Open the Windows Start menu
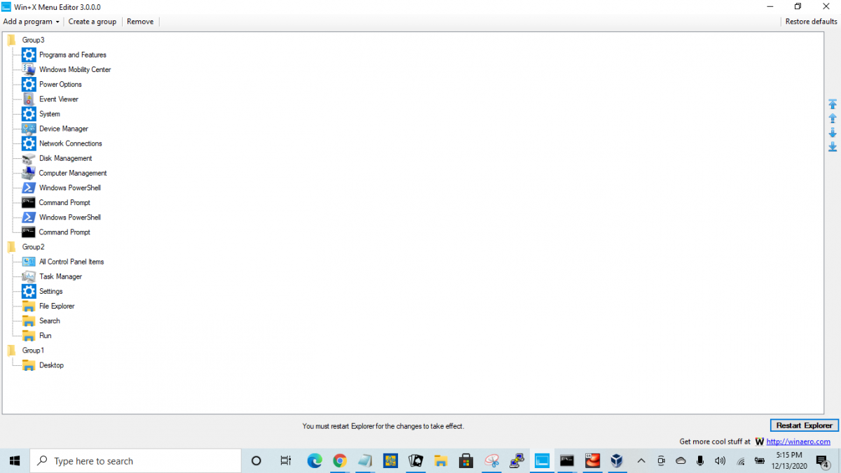 click(x=15, y=460)
